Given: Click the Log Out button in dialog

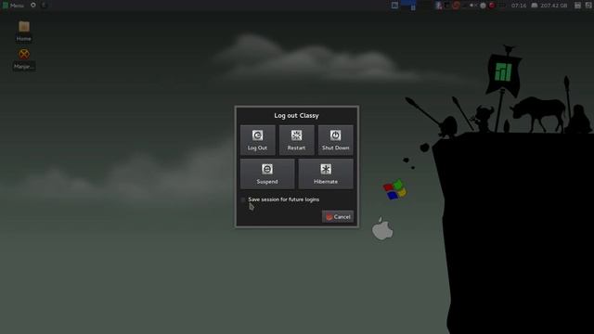Looking at the screenshot, I should coord(258,140).
